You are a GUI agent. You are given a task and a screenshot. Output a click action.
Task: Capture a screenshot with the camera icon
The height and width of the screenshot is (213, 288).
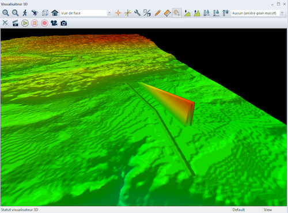tap(64, 23)
